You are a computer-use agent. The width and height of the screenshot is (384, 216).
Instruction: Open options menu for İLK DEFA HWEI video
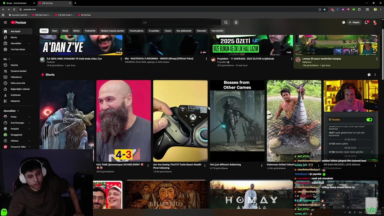coord(121,59)
